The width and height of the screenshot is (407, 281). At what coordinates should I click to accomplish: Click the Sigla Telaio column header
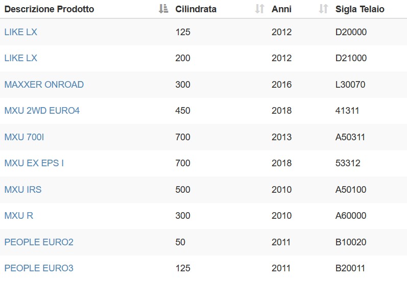tap(360, 9)
